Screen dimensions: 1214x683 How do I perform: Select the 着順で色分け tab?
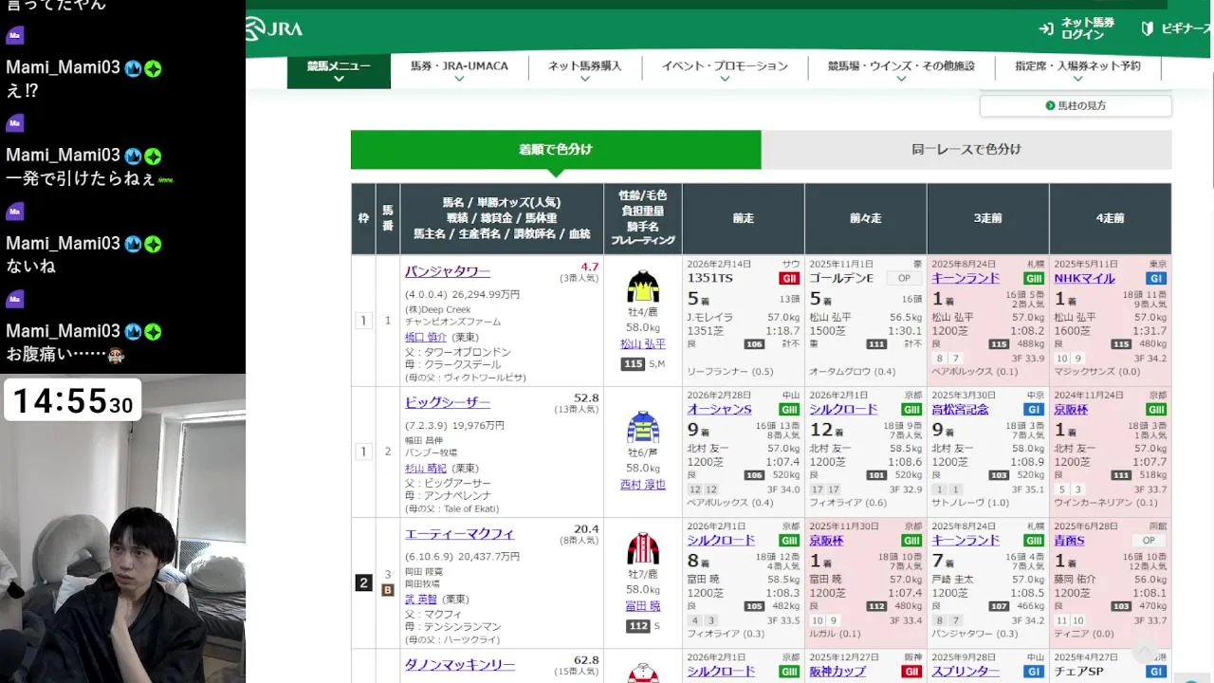coord(556,149)
